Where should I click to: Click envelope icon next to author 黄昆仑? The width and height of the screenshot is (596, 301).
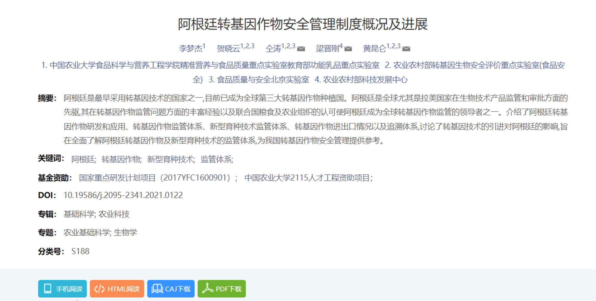pos(406,49)
